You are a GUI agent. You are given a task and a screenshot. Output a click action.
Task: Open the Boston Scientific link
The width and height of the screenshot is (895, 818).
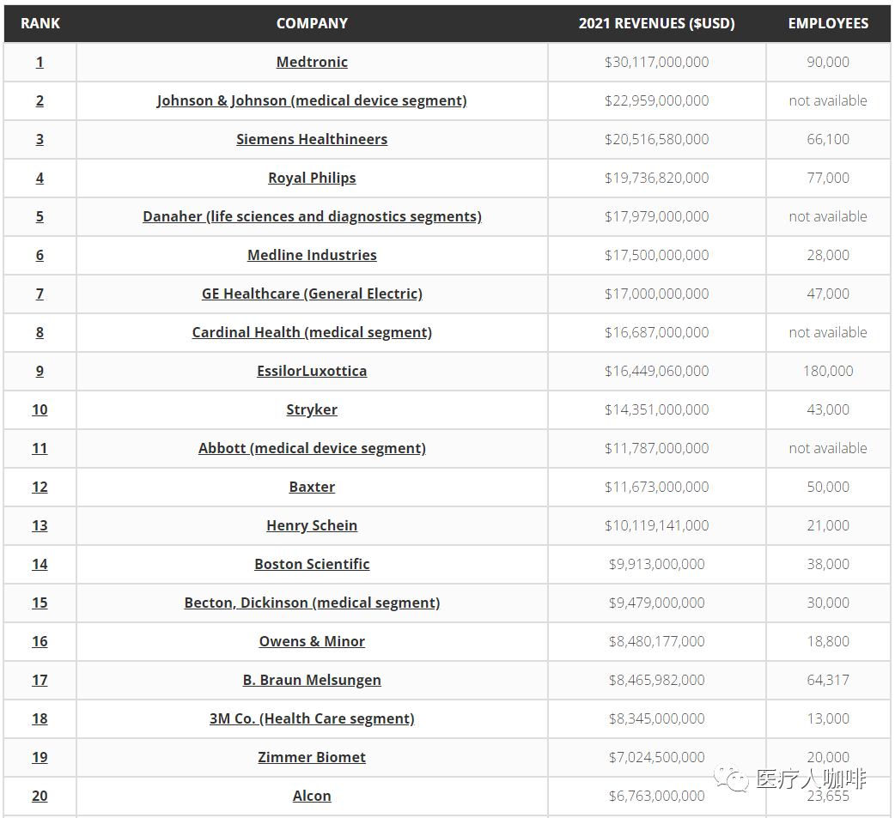(312, 564)
